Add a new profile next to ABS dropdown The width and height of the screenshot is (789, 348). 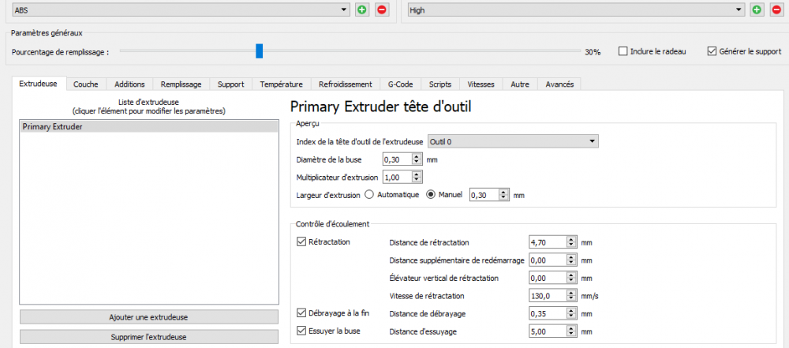tap(361, 9)
